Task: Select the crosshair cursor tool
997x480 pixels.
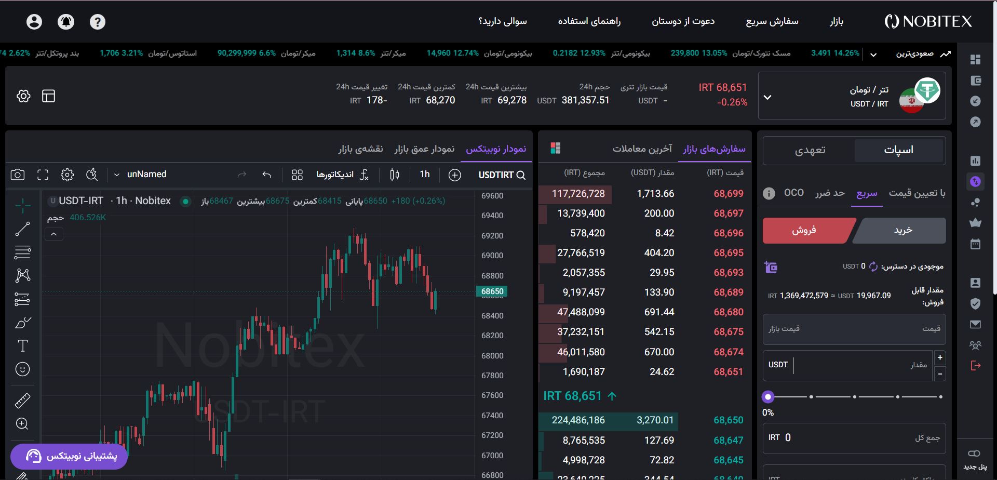Action: 22,206
